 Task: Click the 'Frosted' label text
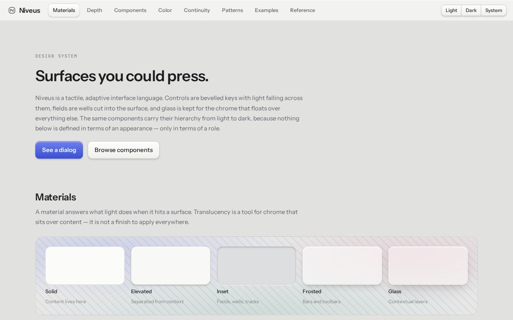pyautogui.click(x=312, y=292)
